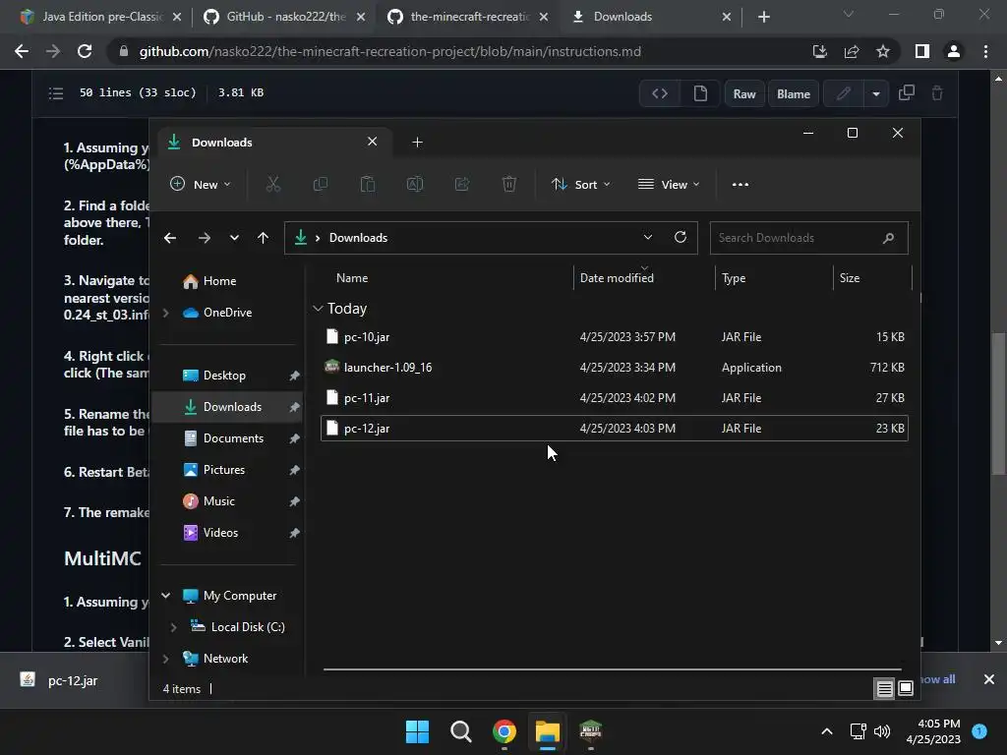
Task: Collapse My Computer tree node
Action: click(165, 596)
